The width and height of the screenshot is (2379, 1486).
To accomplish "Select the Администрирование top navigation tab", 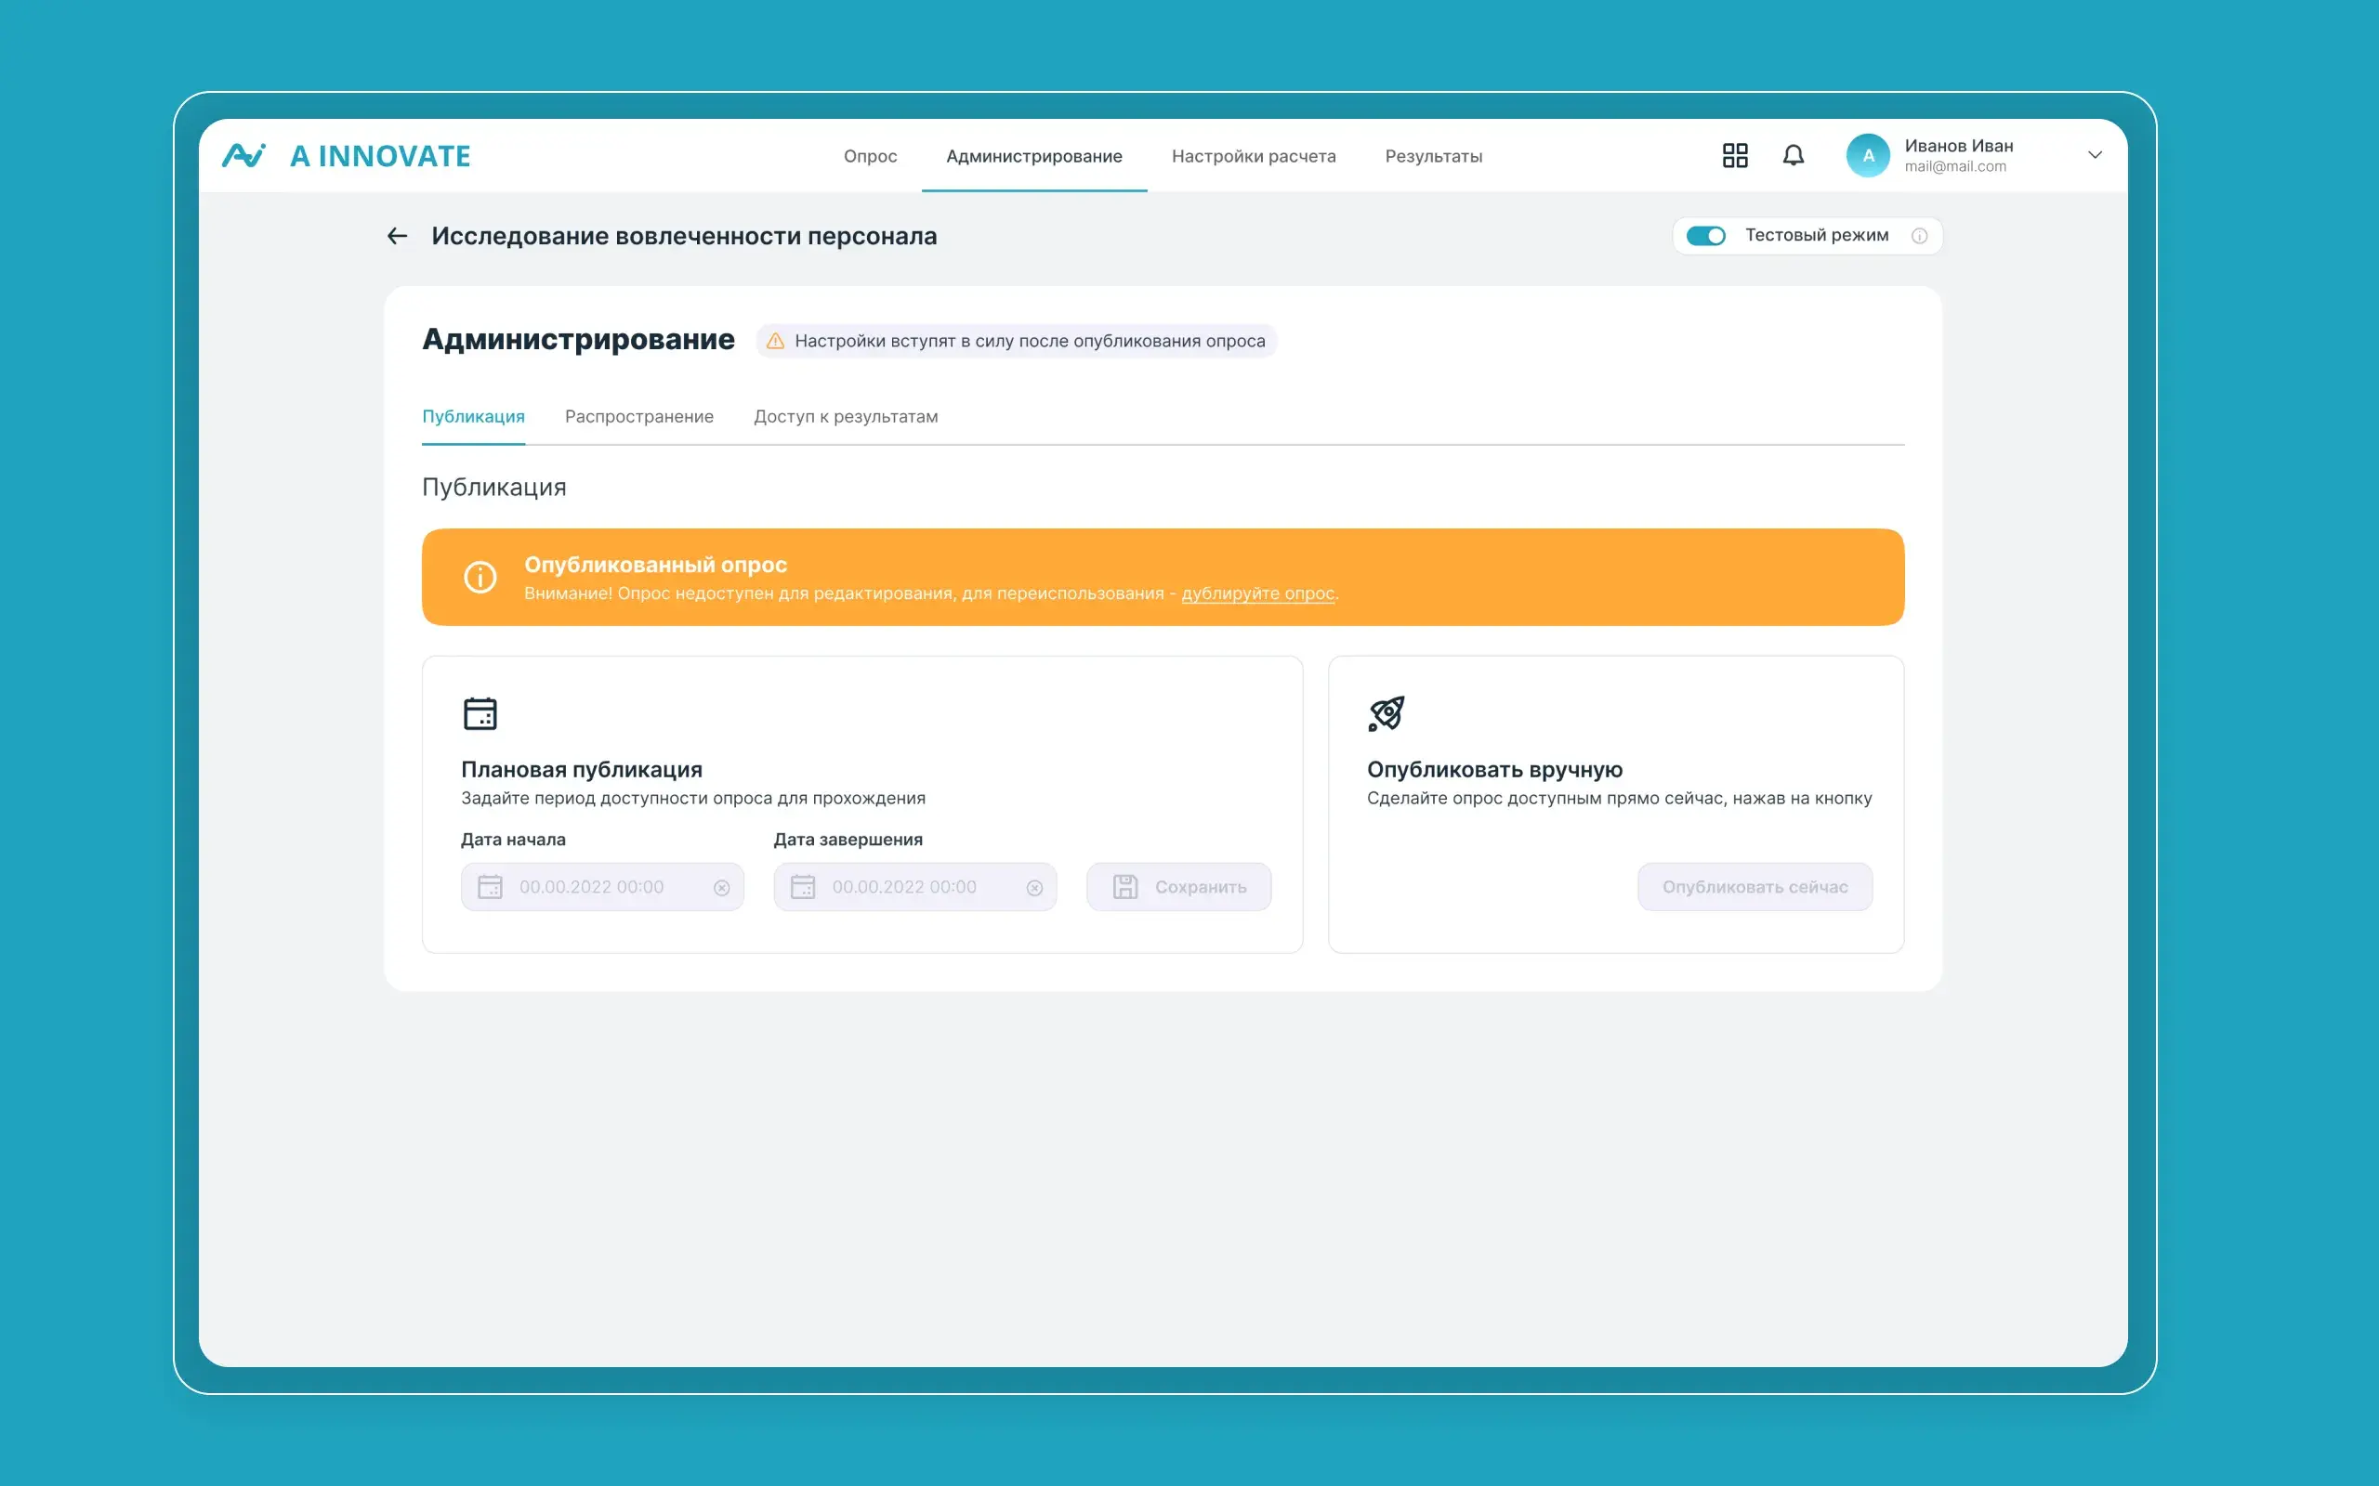I will click(1034, 156).
